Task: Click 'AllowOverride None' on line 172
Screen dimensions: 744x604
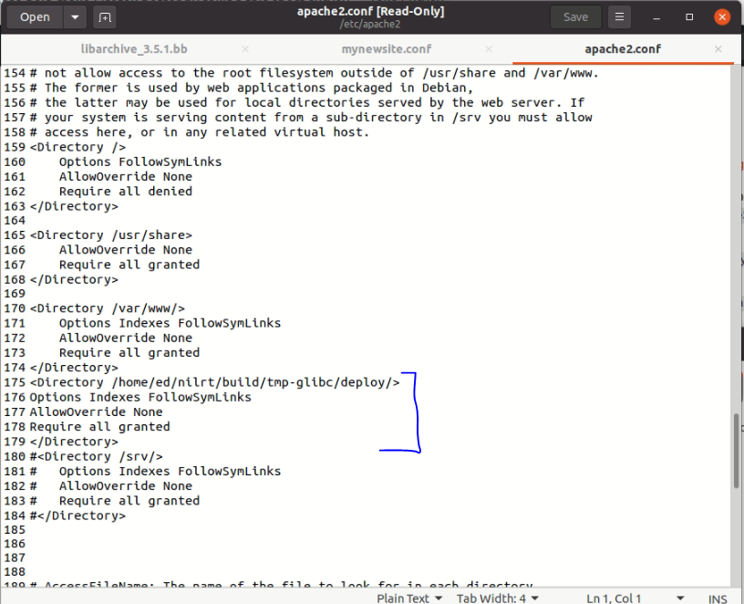Action: click(126, 338)
